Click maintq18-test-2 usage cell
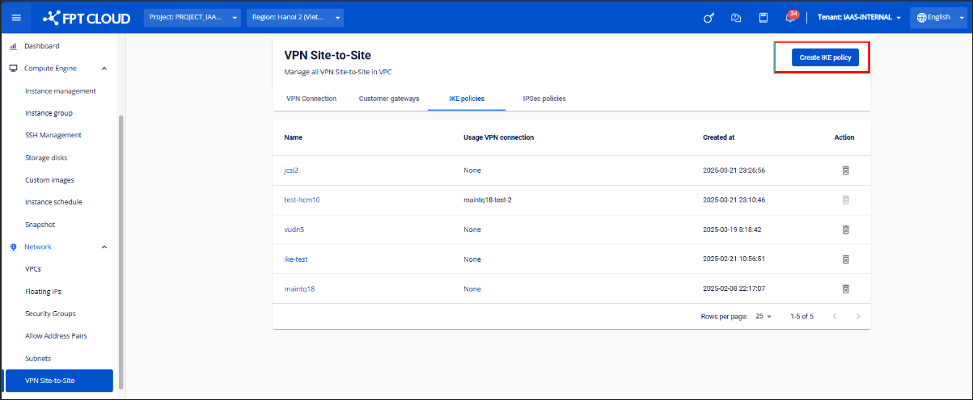Screen dimensions: 973x400 click(x=488, y=200)
